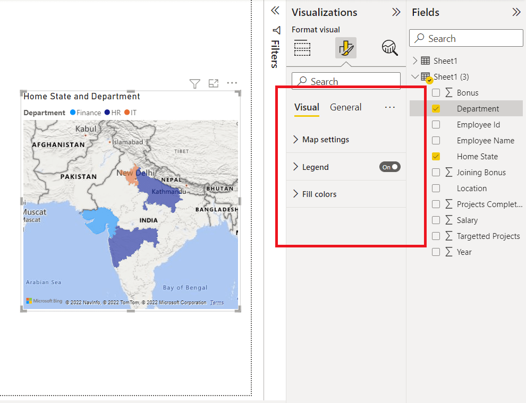Enable the Salary field checkbox
Image resolution: width=526 pixels, height=403 pixels.
coord(436,220)
